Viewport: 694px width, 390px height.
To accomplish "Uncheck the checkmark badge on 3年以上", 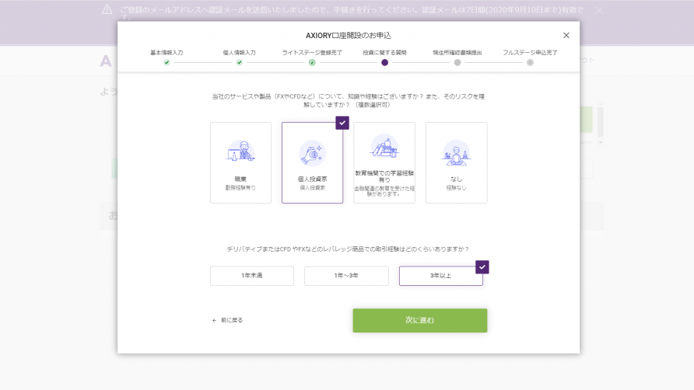I will [x=482, y=267].
